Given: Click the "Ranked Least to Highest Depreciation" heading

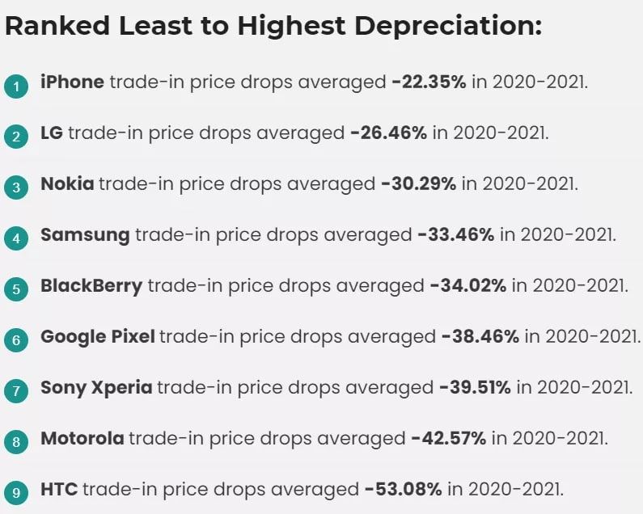Looking at the screenshot, I should point(273,27).
